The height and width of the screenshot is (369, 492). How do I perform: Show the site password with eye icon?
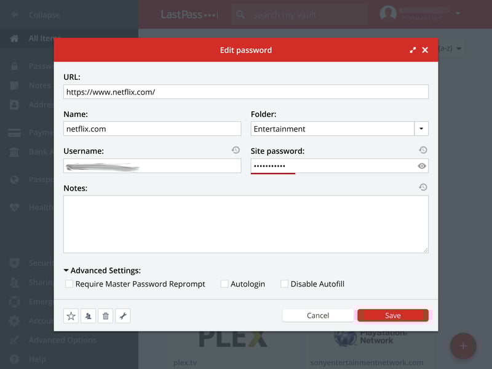(x=422, y=166)
